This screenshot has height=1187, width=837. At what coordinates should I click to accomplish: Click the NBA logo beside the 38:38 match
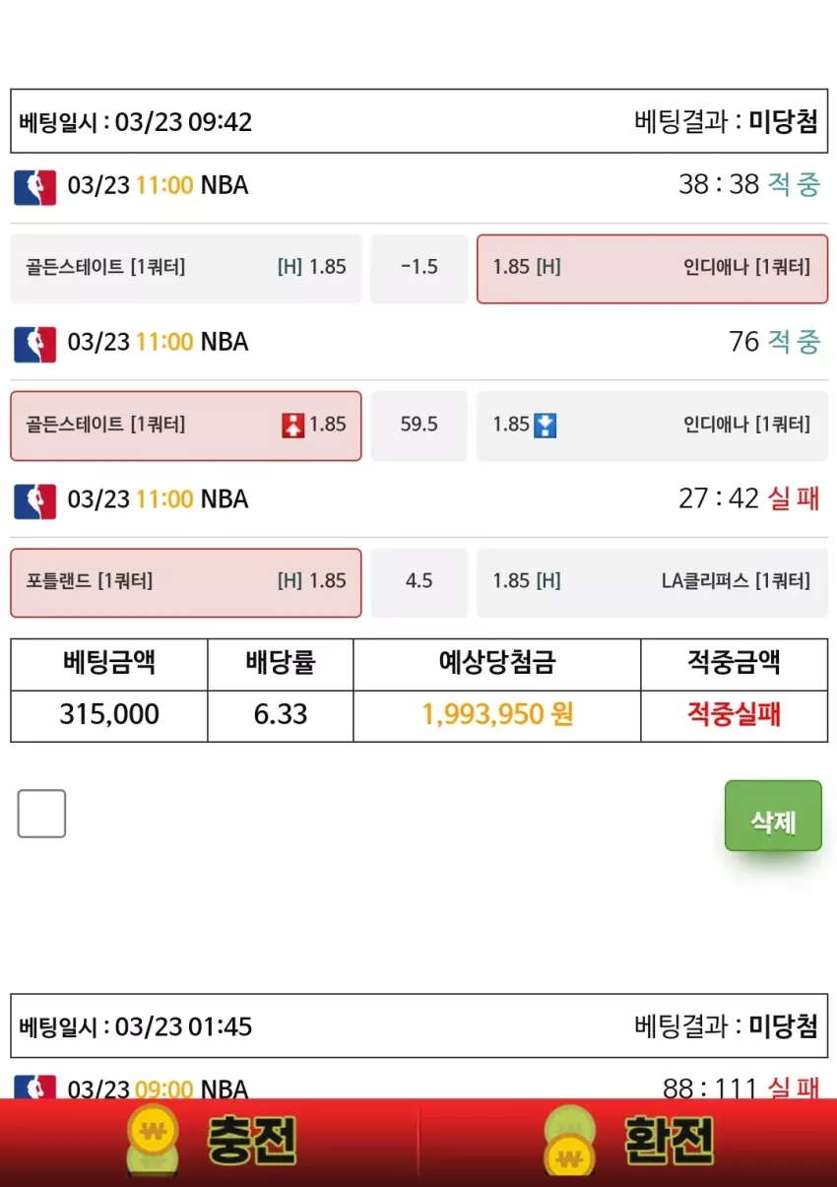click(x=35, y=185)
